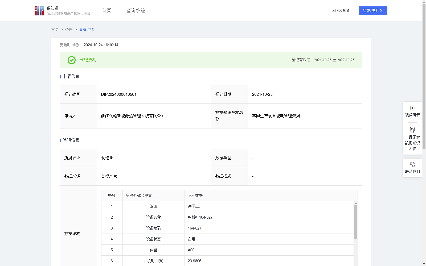Click the 联系我们 phone icon
This screenshot has width=426, height=266.
point(412,164)
